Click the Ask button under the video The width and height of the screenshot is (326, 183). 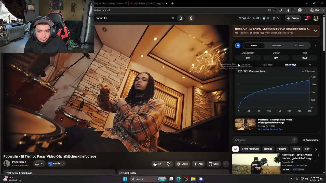click(198, 164)
